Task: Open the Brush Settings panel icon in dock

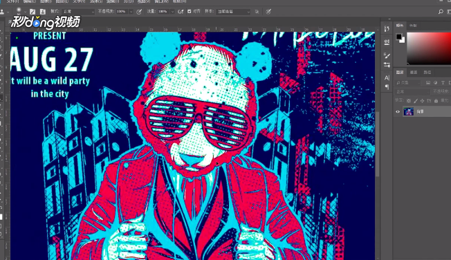Action: tap(387, 56)
